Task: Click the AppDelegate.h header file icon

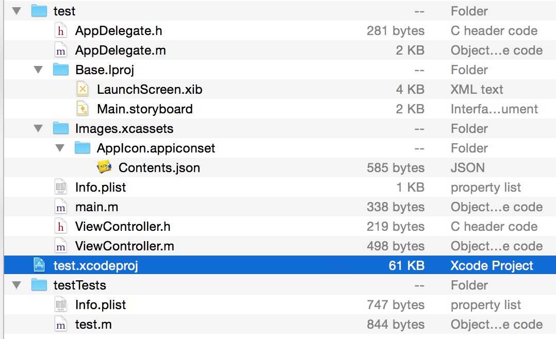Action: pyautogui.click(x=61, y=31)
